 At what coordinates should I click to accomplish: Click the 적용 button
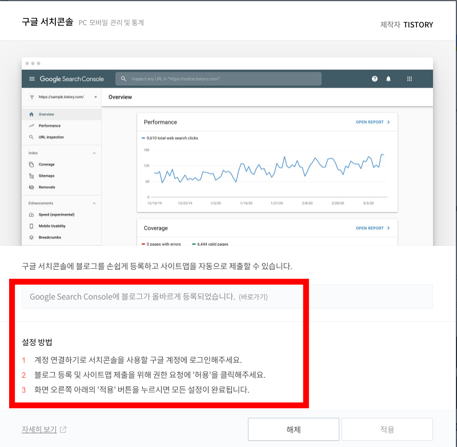coord(387,429)
